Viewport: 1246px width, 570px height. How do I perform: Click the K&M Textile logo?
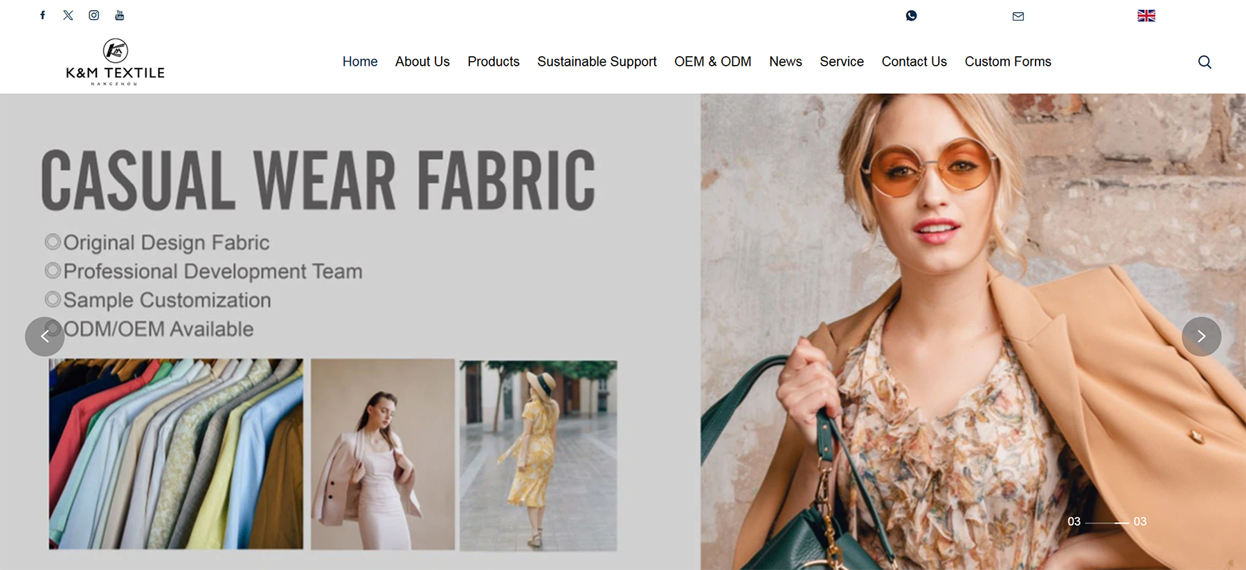(x=115, y=62)
